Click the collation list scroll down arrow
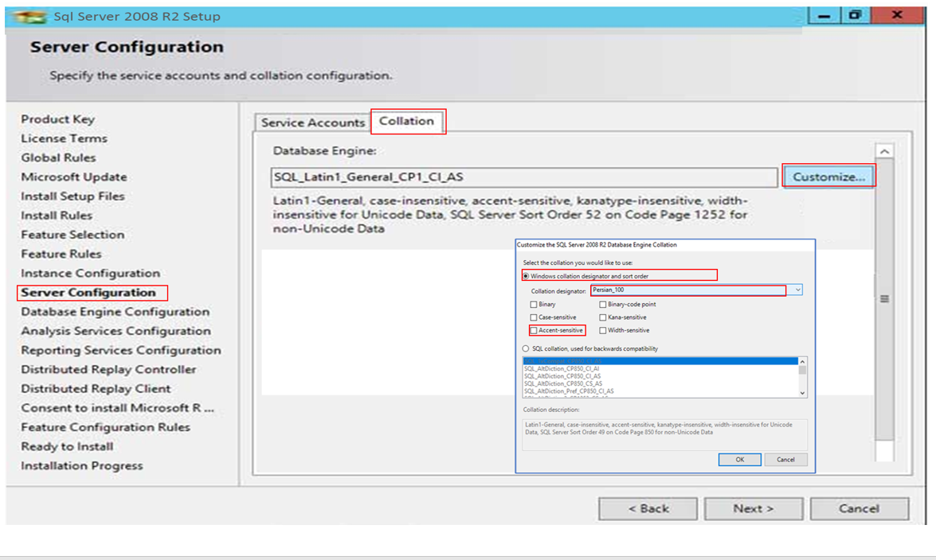The width and height of the screenshot is (936, 560). point(802,393)
